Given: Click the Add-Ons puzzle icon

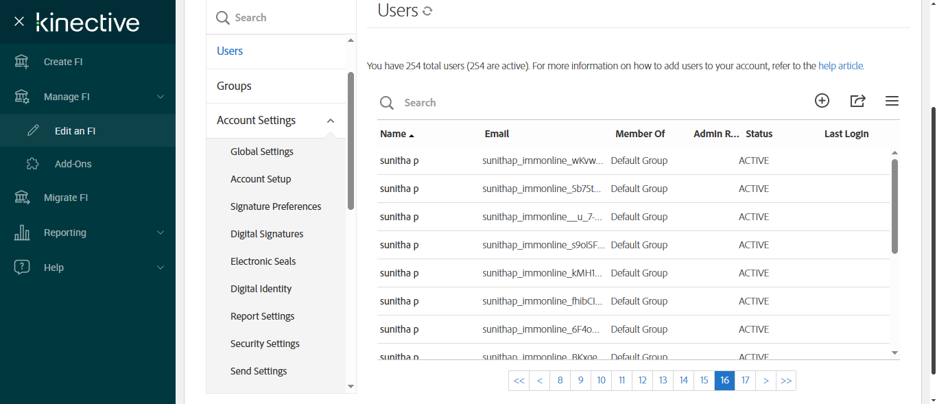Looking at the screenshot, I should [x=32, y=164].
